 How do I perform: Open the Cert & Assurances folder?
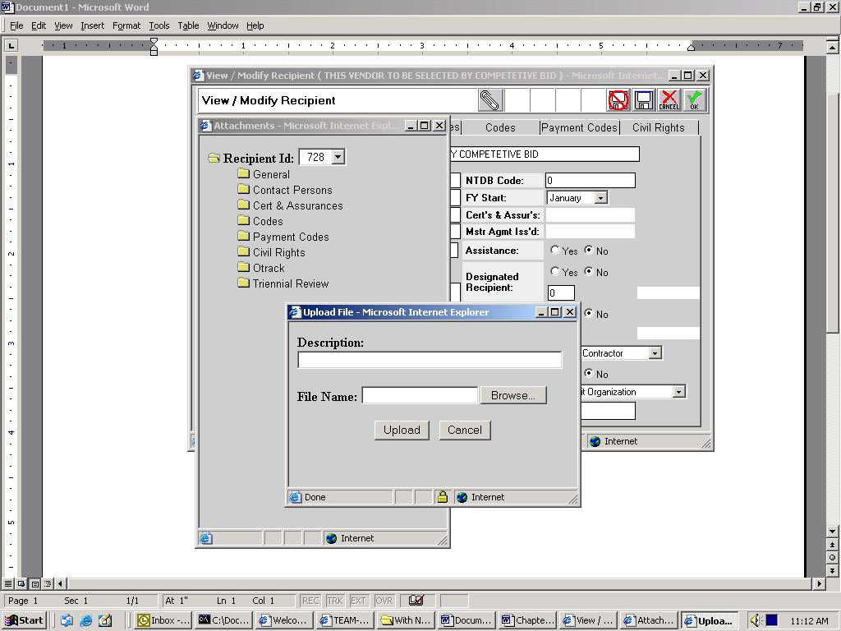coord(291,205)
